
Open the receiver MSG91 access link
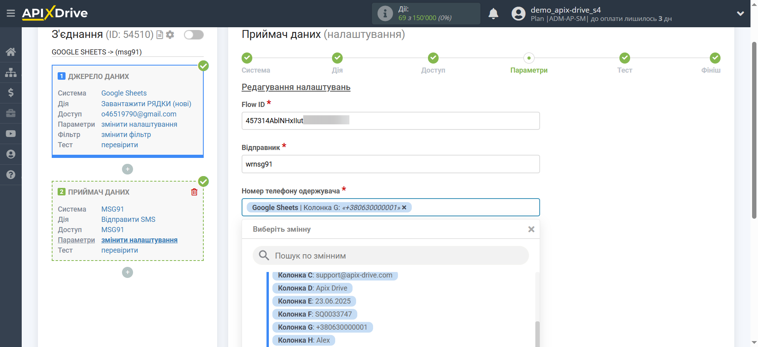113,230
